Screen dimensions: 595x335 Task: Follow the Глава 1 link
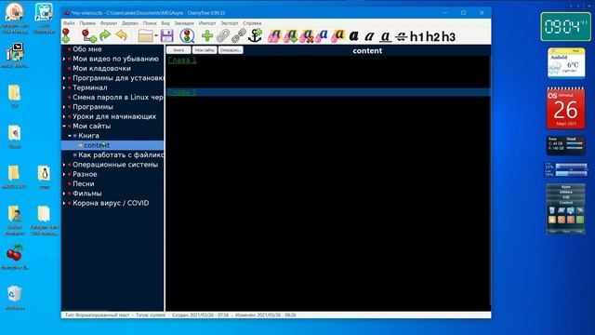tap(182, 60)
